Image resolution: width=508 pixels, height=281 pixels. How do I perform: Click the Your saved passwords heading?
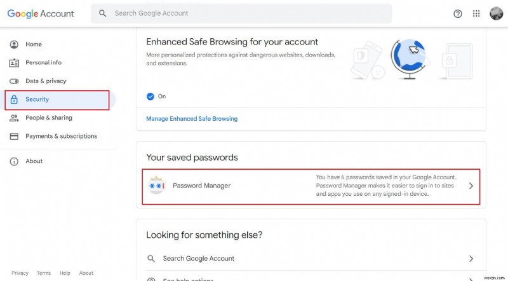click(x=192, y=158)
